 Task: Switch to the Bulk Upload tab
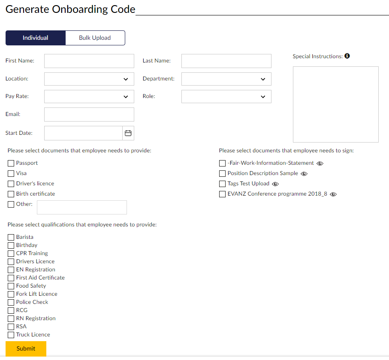click(x=95, y=38)
